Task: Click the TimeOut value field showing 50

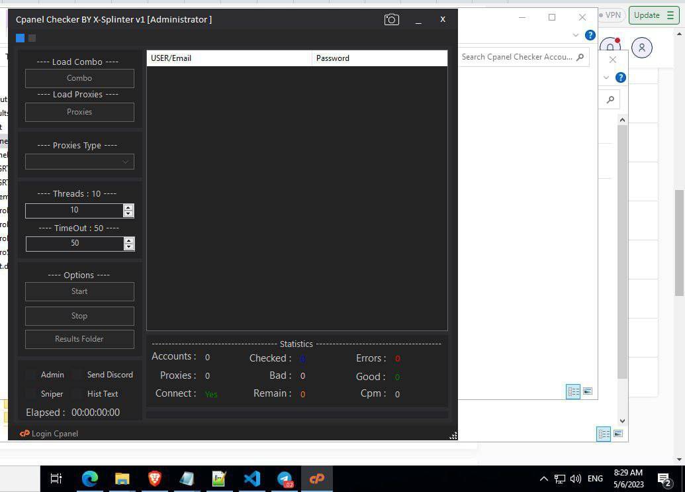Action: coord(75,244)
